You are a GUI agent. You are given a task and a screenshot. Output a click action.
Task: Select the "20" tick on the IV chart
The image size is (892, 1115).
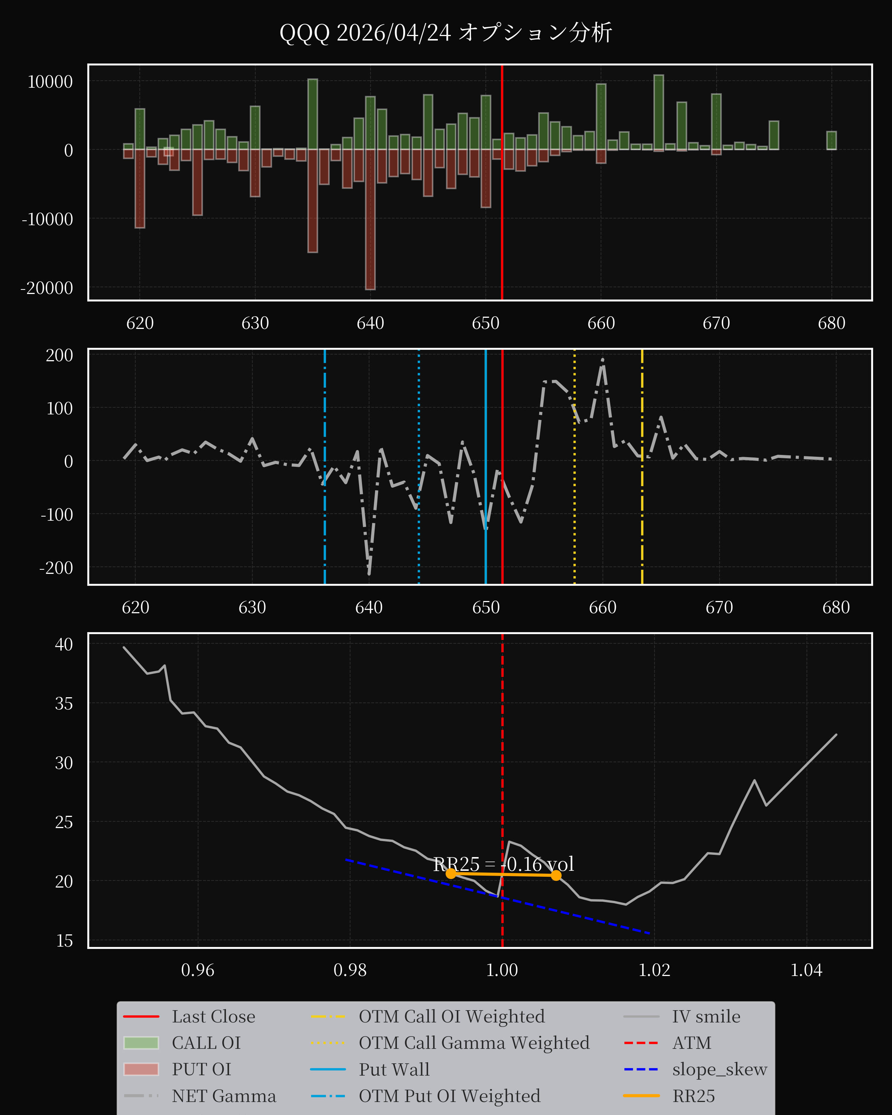pyautogui.click(x=64, y=881)
